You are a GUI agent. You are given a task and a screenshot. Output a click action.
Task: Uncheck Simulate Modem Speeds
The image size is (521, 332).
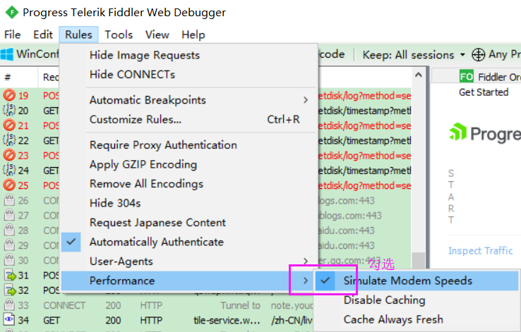[416, 281]
